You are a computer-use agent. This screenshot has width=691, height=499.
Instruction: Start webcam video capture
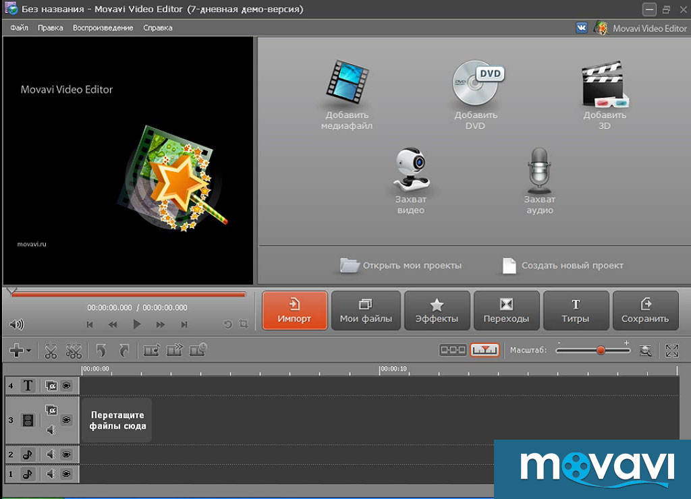411,169
